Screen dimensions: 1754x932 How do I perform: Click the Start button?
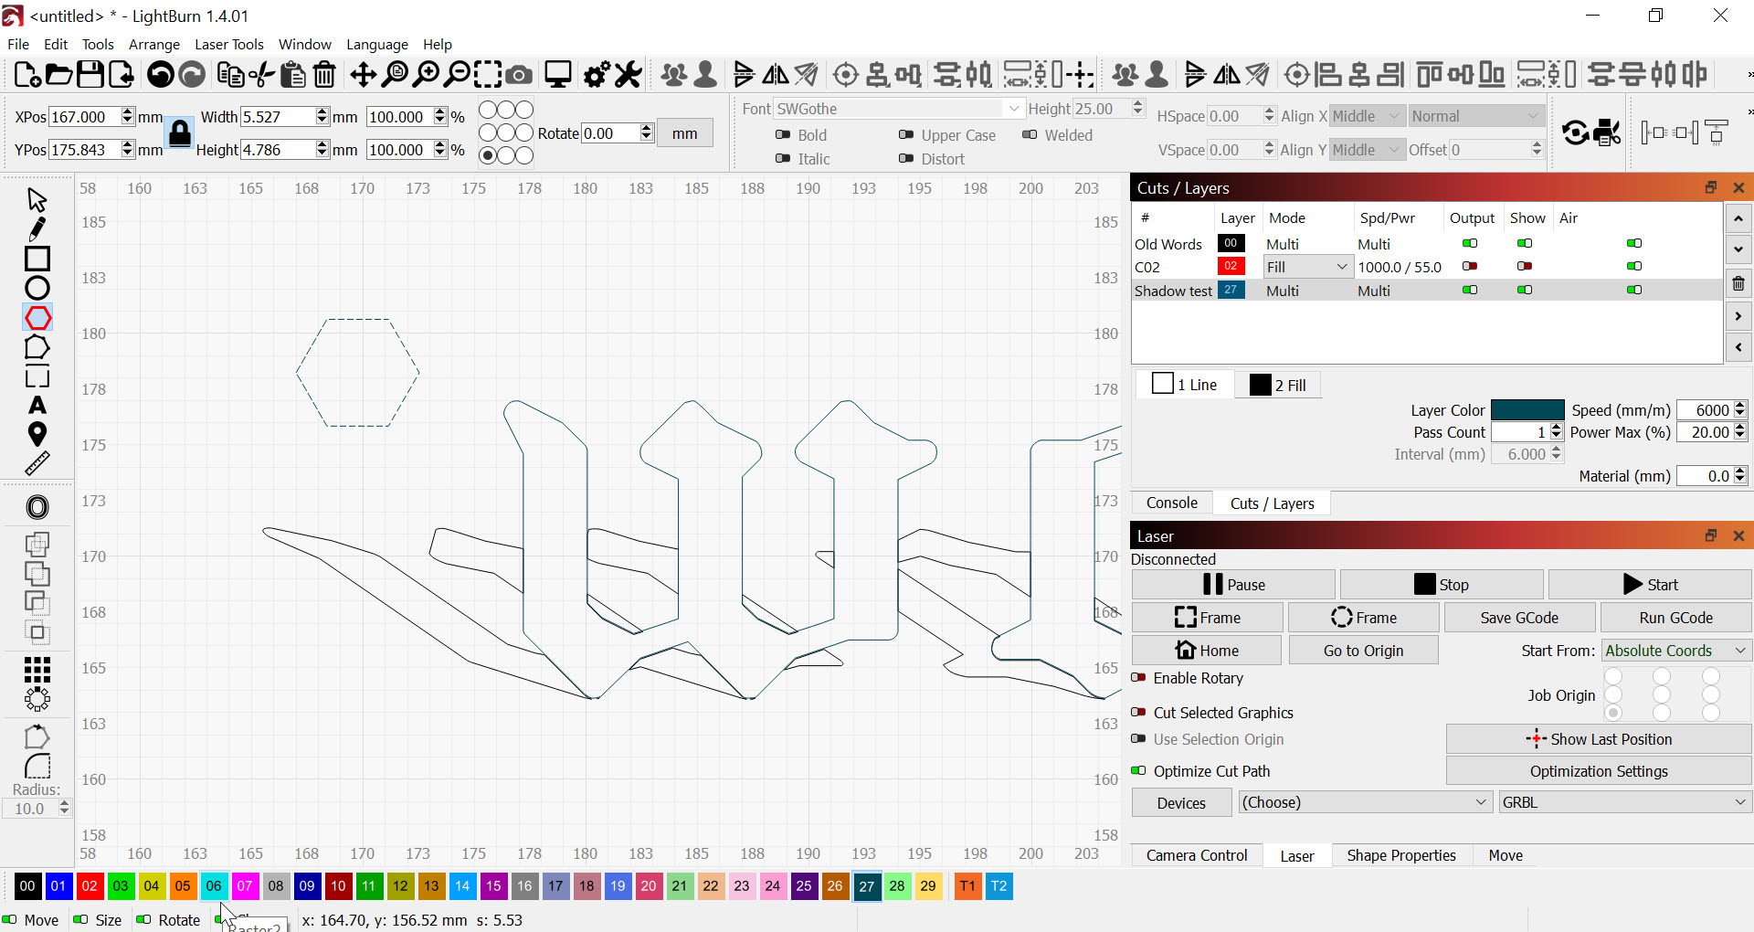[x=1650, y=585]
